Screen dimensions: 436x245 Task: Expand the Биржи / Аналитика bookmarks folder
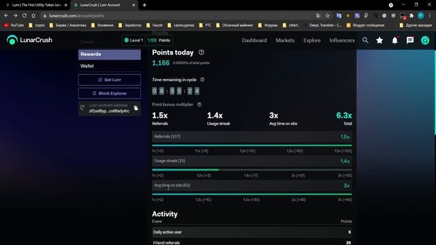[x=67, y=25]
